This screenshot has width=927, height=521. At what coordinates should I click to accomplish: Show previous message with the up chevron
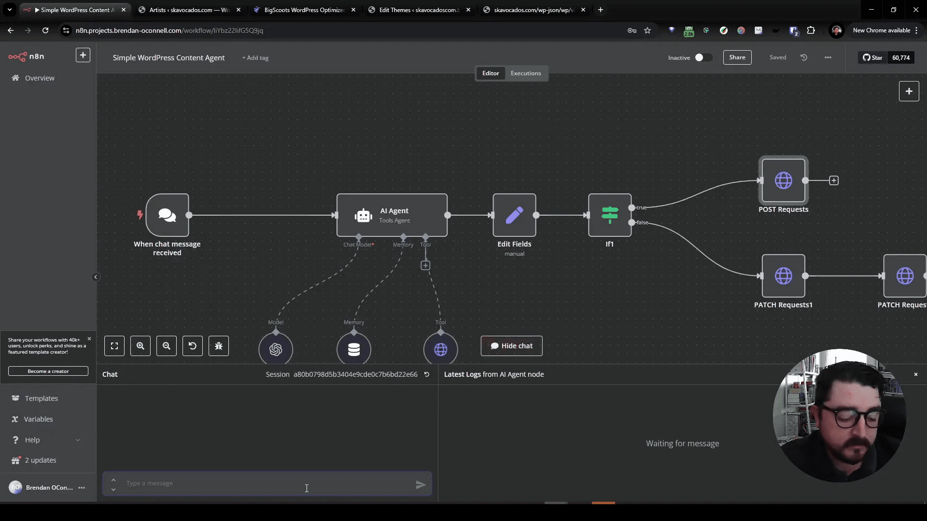click(x=113, y=480)
